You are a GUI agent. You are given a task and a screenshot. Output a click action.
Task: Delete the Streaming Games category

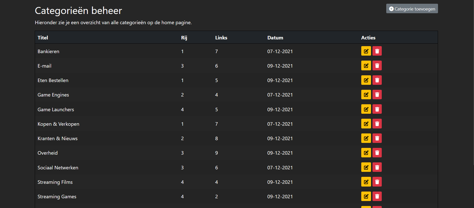point(377,196)
